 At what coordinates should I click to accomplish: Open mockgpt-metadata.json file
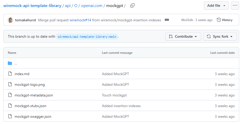point(34,95)
